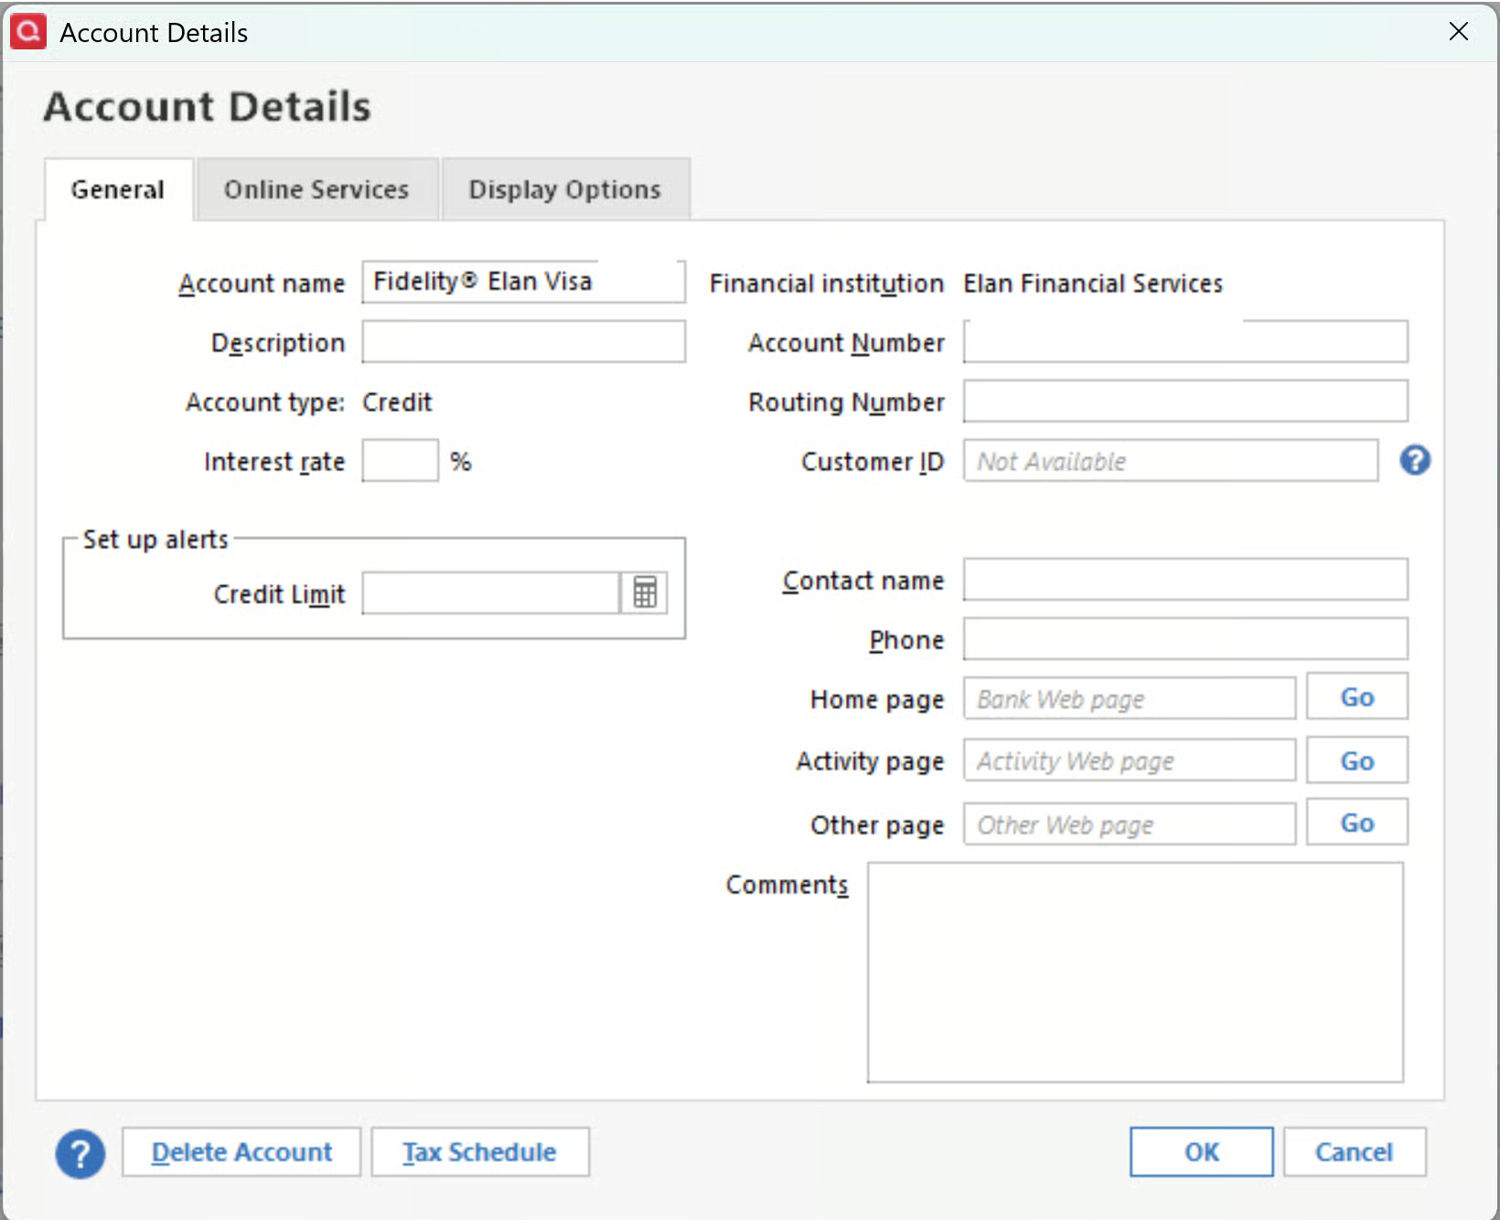Click the Home page Bank Web page field
The height and width of the screenshot is (1220, 1500).
point(1130,699)
